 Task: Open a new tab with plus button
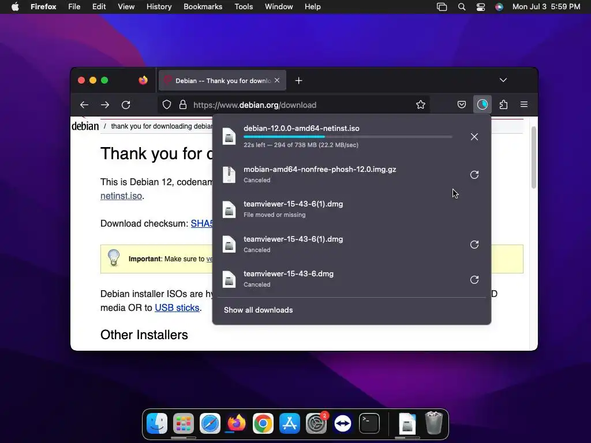298,81
